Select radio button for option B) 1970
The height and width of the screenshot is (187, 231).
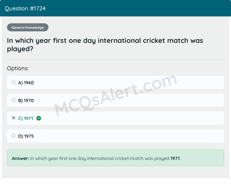pyautogui.click(x=14, y=100)
